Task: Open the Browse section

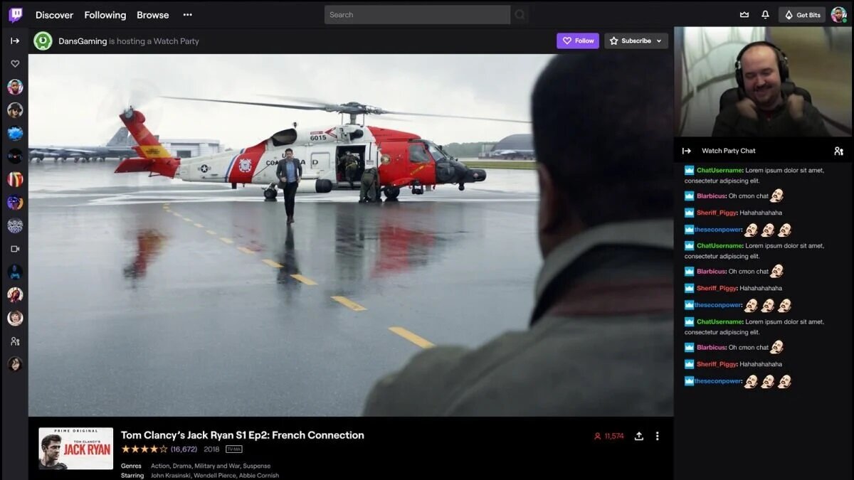Action: (153, 15)
